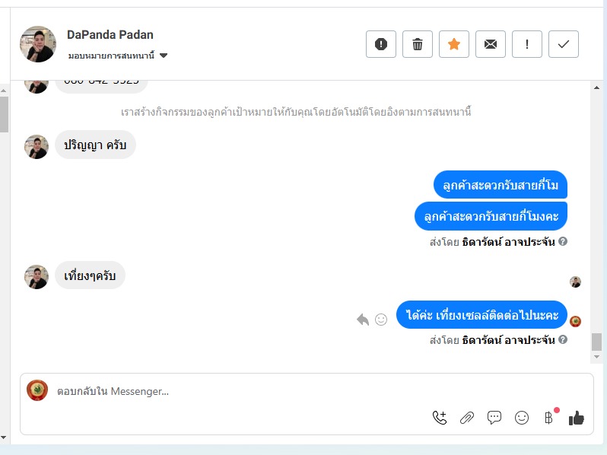Image resolution: width=607 pixels, height=455 pixels.
Task: Click the phone call request icon
Action: pos(440,418)
